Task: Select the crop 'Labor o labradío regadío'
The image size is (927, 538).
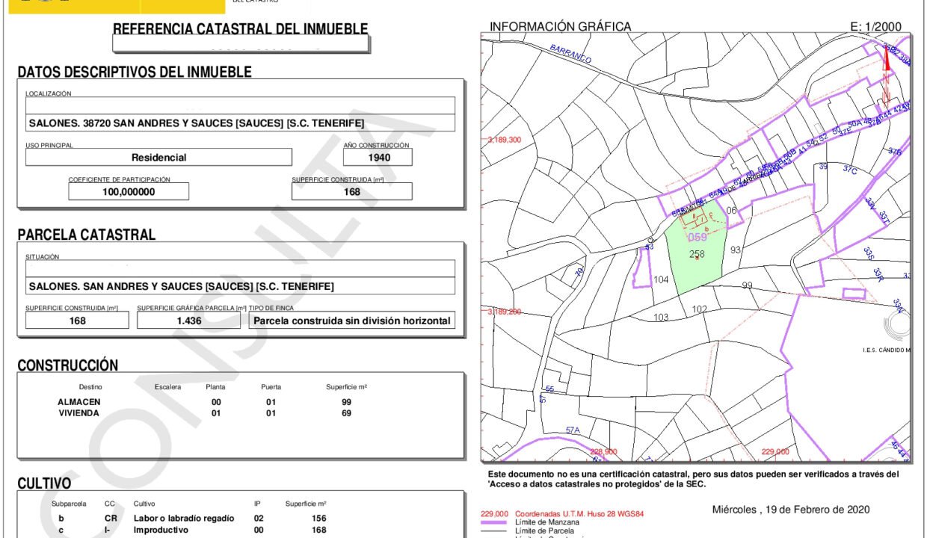Action: click(x=184, y=518)
